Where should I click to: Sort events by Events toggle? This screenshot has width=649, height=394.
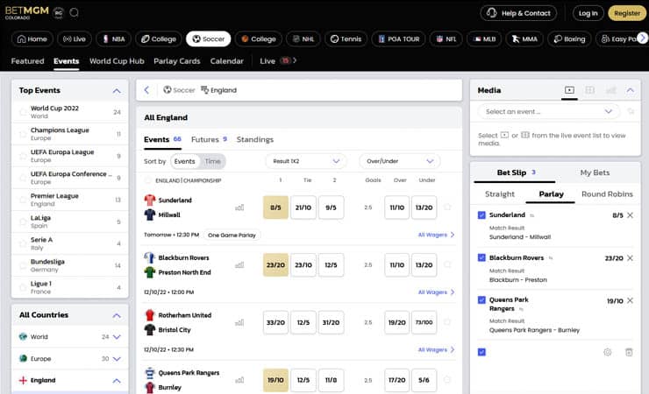coord(184,161)
